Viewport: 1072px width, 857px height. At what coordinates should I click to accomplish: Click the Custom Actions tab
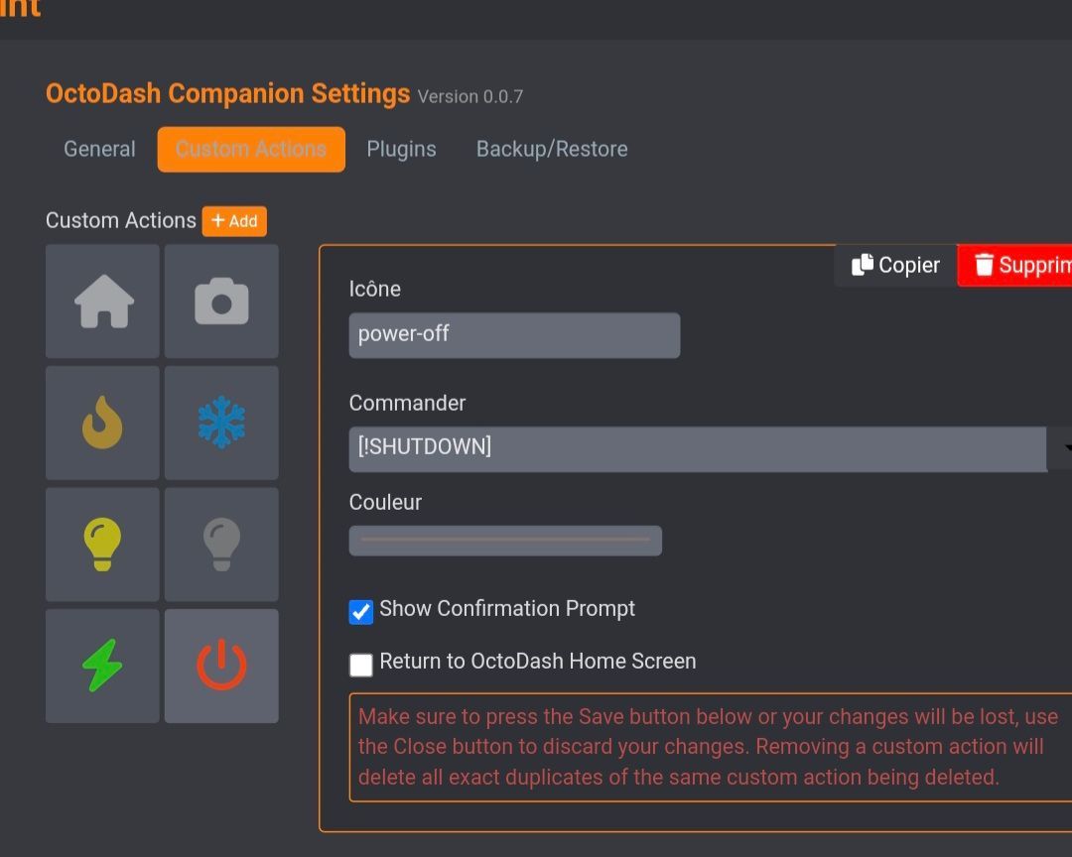click(x=251, y=149)
